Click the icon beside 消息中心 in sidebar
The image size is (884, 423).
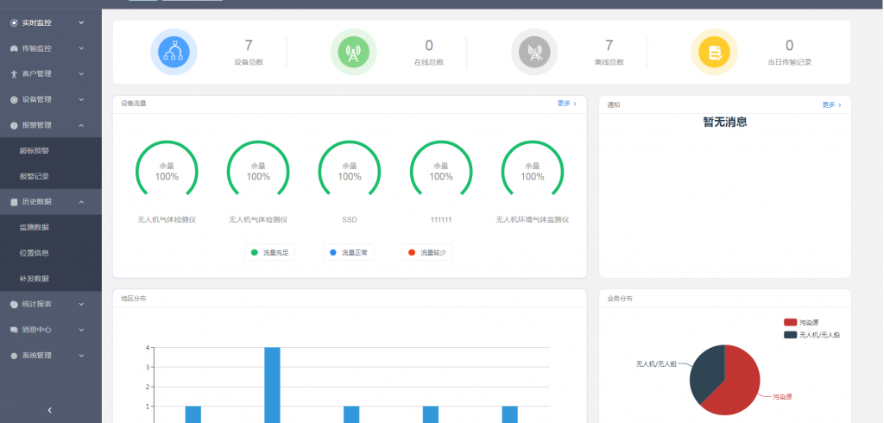[x=14, y=330]
